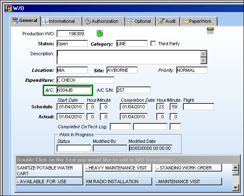
Task: Click the Actual start minute field
Action: 104,117
